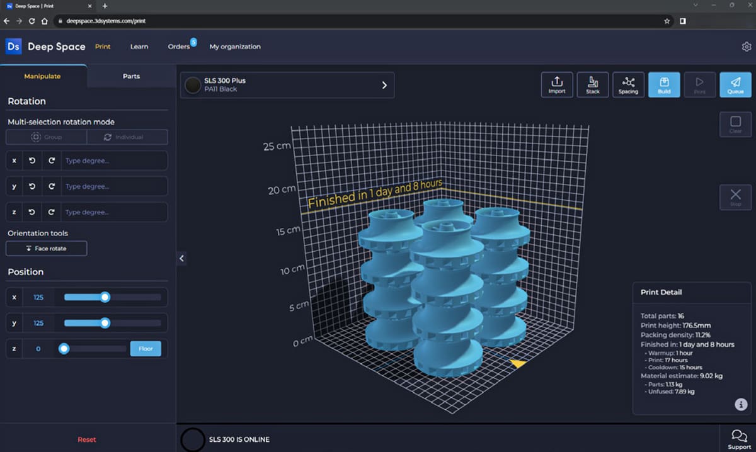Click the y rotation degree field

[x=114, y=186]
